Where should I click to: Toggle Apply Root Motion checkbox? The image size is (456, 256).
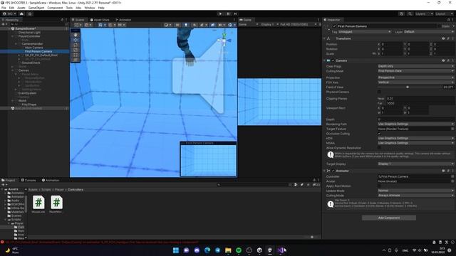tap(379, 186)
